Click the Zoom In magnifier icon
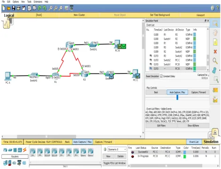This screenshot has width=221, height=169. pyautogui.click(x=50, y=8)
